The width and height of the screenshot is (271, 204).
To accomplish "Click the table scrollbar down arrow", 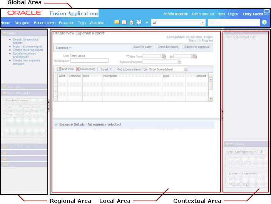I will click(211, 99).
